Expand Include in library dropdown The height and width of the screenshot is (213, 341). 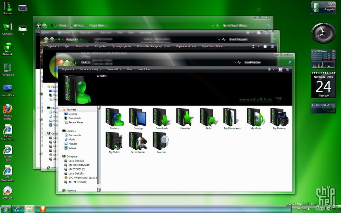[90, 69]
